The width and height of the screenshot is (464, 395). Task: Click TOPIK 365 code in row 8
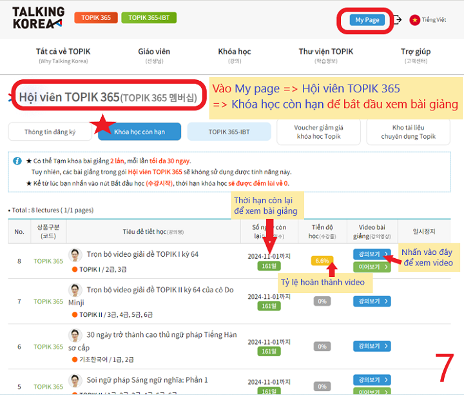point(48,261)
